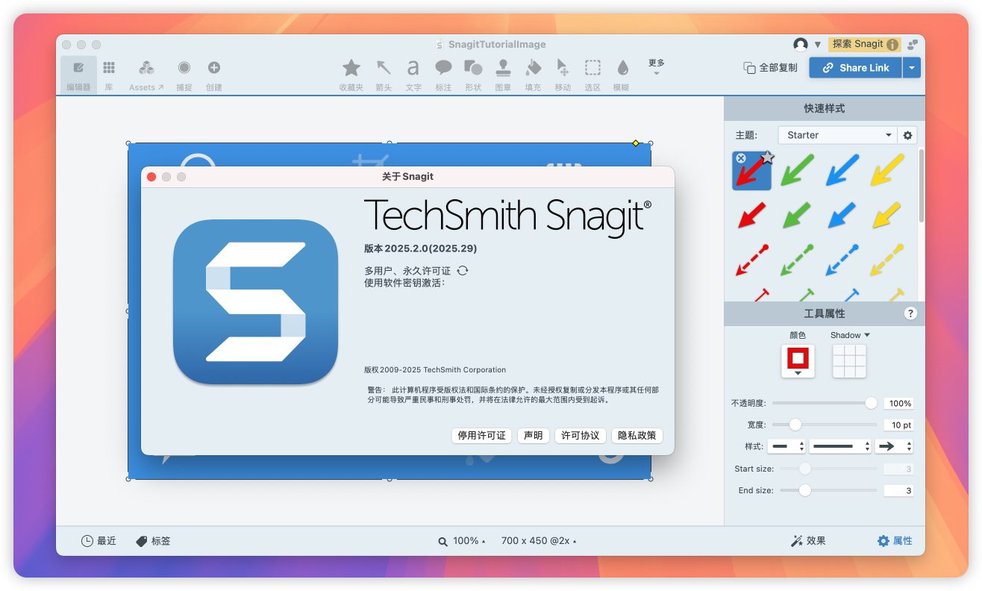
Task: Select the Arrow (箭头) tool
Action: coord(384,75)
